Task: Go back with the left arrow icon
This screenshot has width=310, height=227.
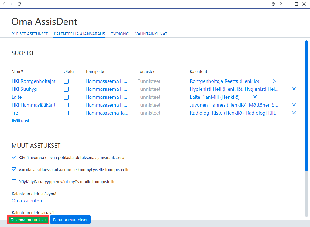Action: [4, 4]
